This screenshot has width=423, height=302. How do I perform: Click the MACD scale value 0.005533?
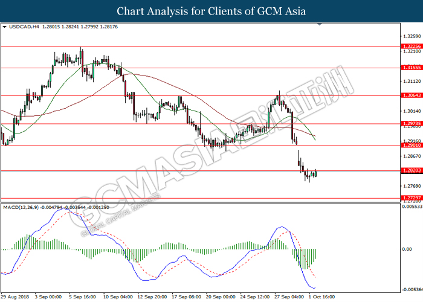[x=412, y=207]
